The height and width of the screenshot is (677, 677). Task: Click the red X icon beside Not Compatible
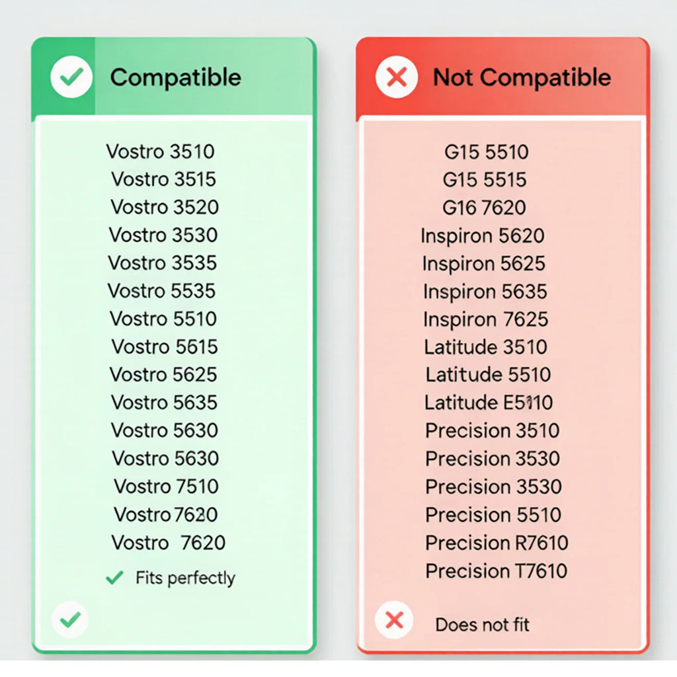click(397, 77)
